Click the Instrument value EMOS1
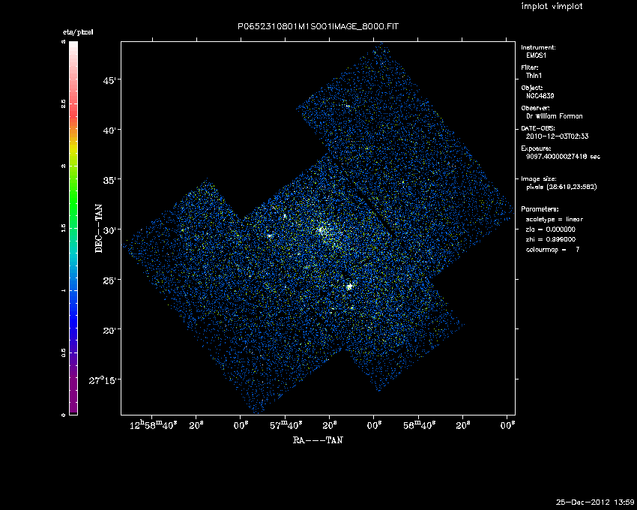Image resolution: width=637 pixels, height=510 pixels. tap(535, 56)
